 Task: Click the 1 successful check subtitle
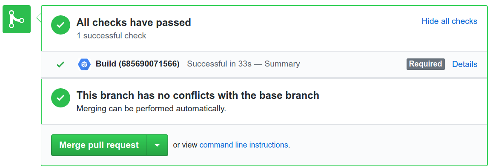click(x=111, y=36)
